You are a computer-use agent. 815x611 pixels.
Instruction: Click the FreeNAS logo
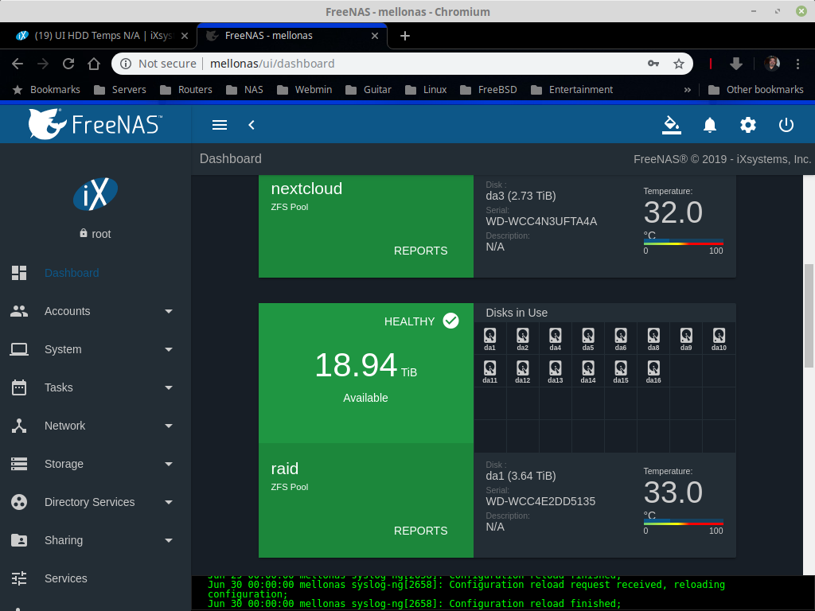tap(96, 124)
